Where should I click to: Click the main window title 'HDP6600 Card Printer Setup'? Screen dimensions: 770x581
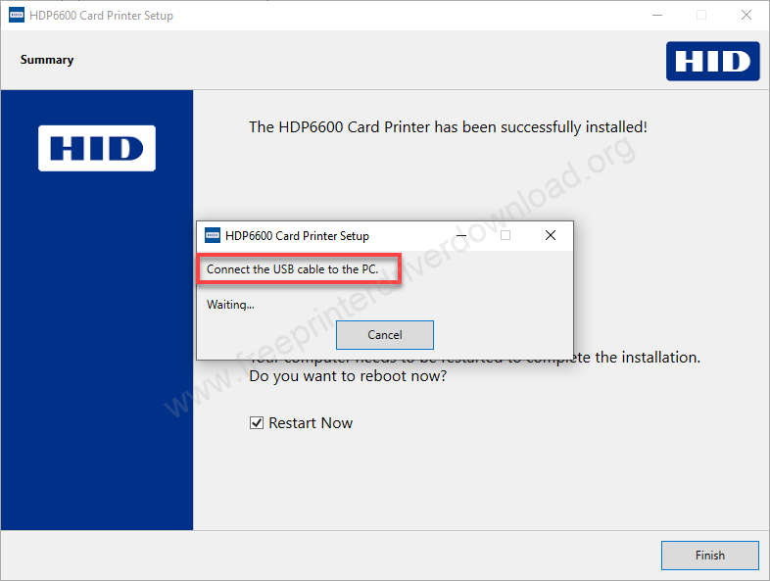point(101,16)
